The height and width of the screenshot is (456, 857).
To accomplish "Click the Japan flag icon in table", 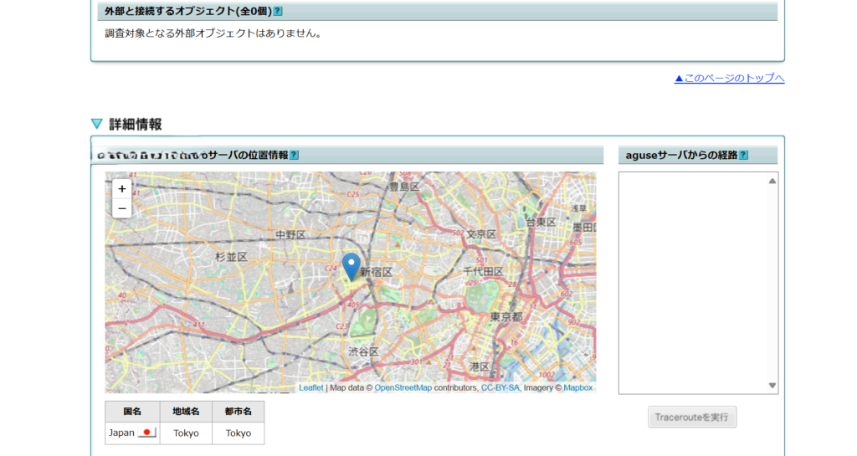I will pyautogui.click(x=147, y=433).
